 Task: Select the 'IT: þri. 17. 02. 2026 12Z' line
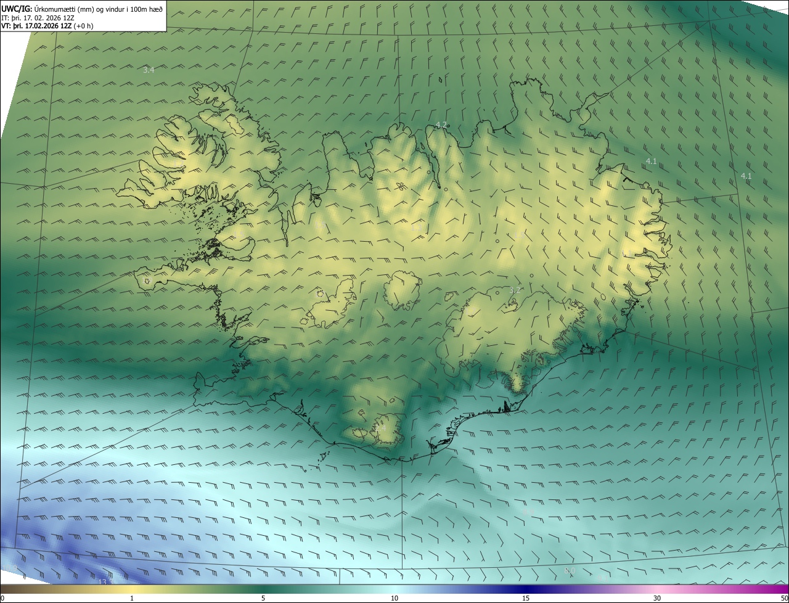click(38, 18)
